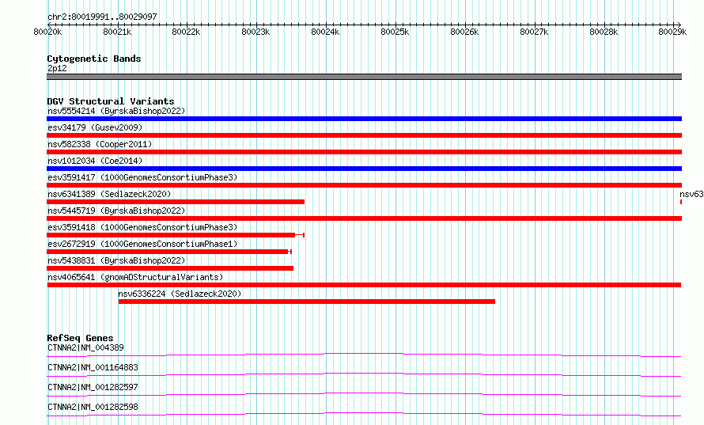Viewport: 704px width, 425px height.
Task: Select the red nsv5438831 variant bar
Action: (x=170, y=268)
